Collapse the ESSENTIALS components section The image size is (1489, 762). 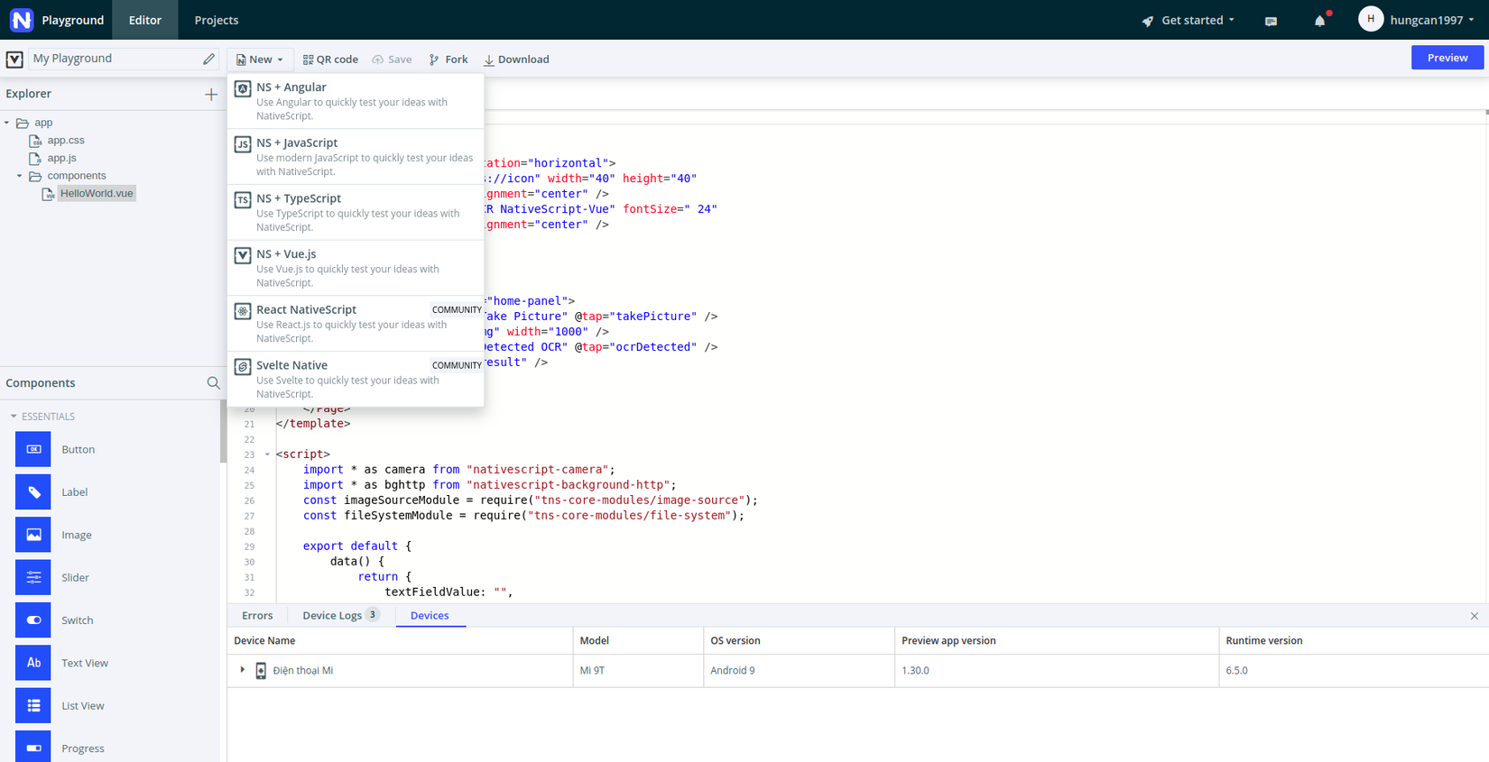[14, 417]
